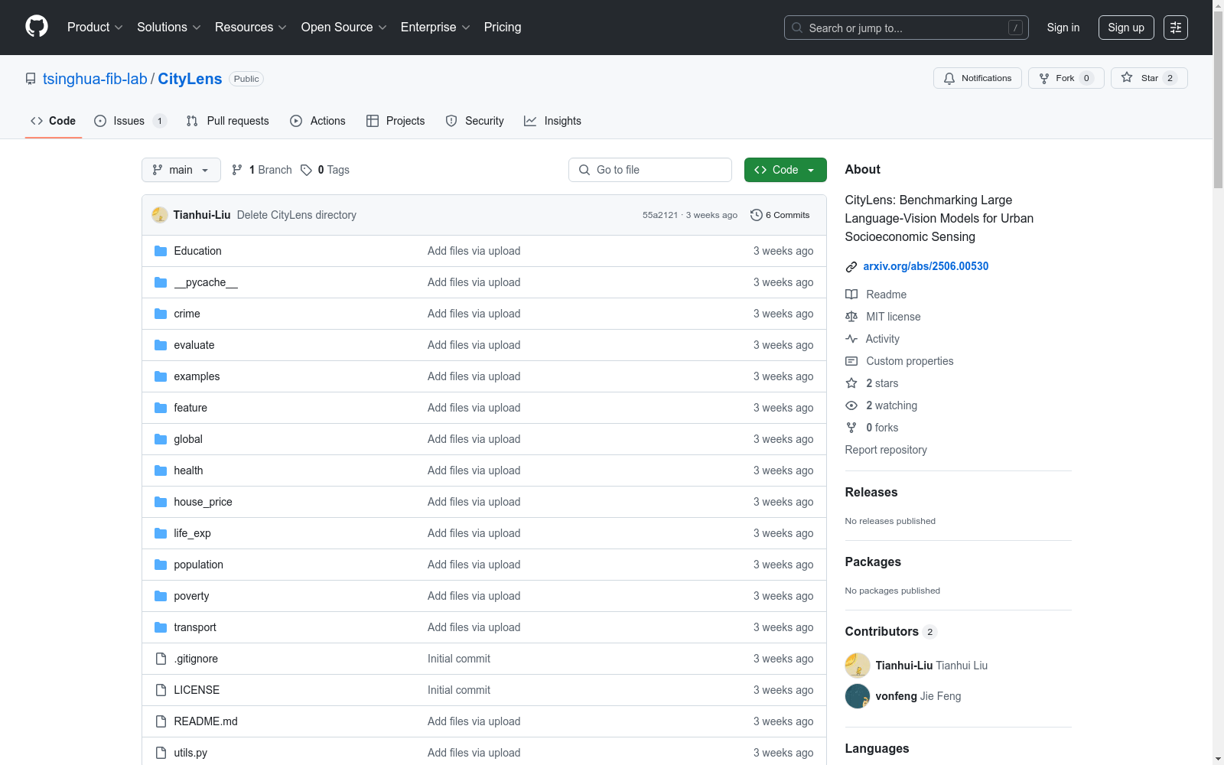Open commit hash 55a2121
The image size is (1224, 765).
pyautogui.click(x=660, y=215)
